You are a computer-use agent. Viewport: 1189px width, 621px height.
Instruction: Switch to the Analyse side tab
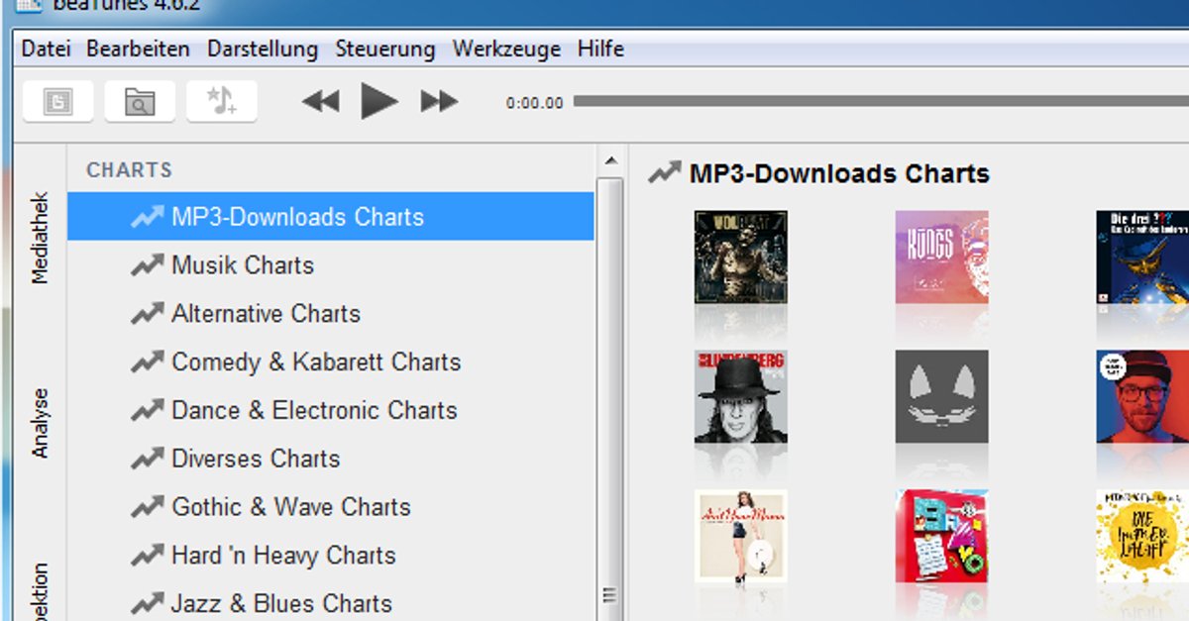(x=40, y=424)
